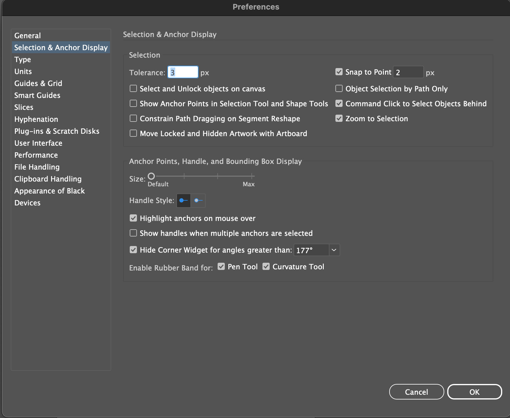Enable Constrain Path Dragging on Segment Reshape
This screenshot has height=418, width=510.
click(x=133, y=118)
